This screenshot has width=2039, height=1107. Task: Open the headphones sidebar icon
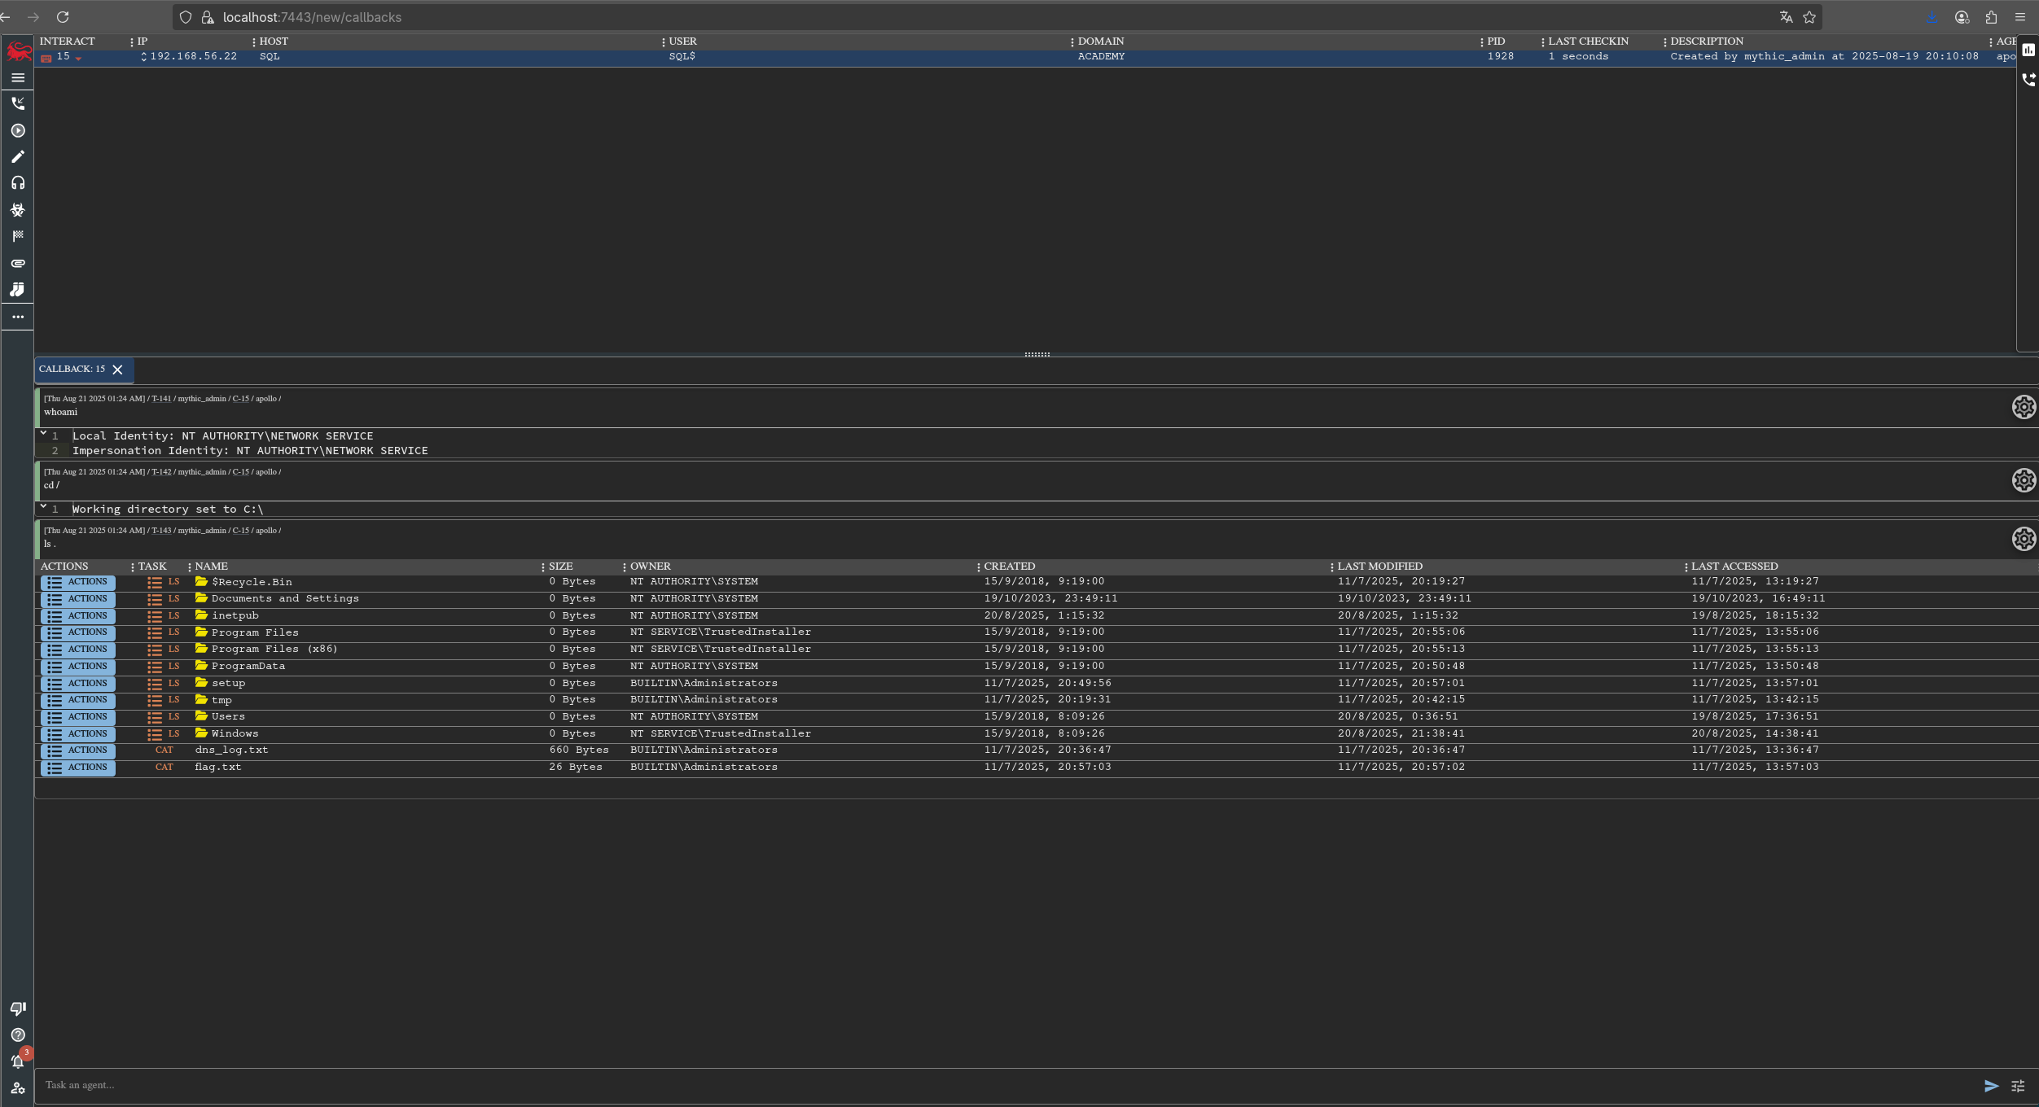(18, 183)
